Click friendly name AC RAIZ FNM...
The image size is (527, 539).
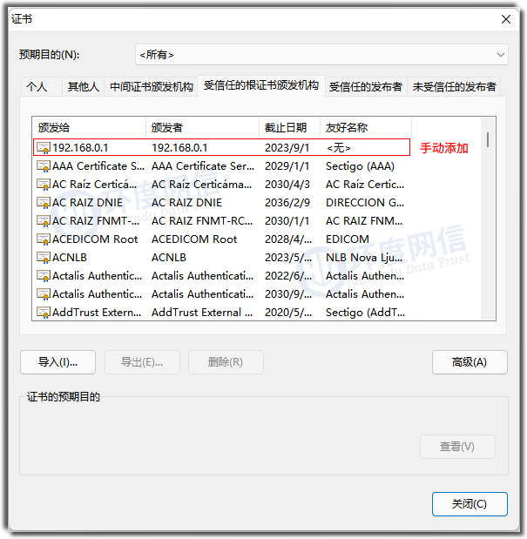click(x=364, y=221)
